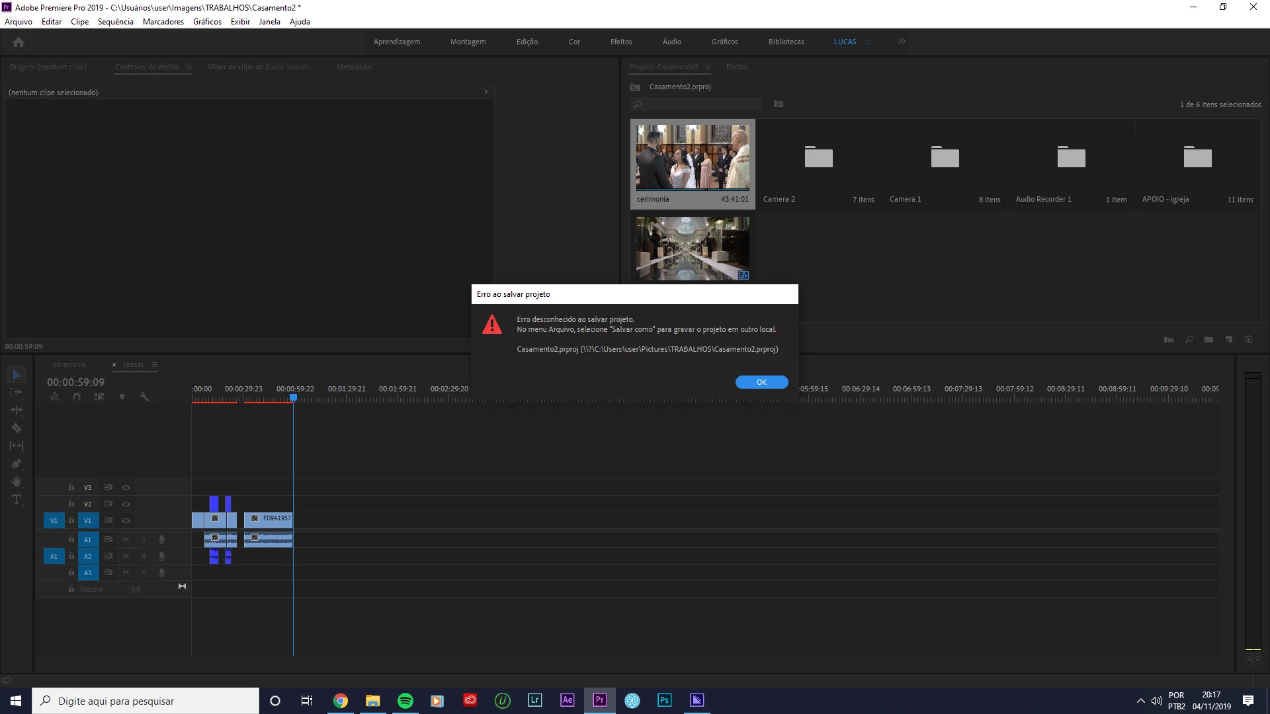The image size is (1270, 714).
Task: Select the Razor tool
Action: coord(17,428)
